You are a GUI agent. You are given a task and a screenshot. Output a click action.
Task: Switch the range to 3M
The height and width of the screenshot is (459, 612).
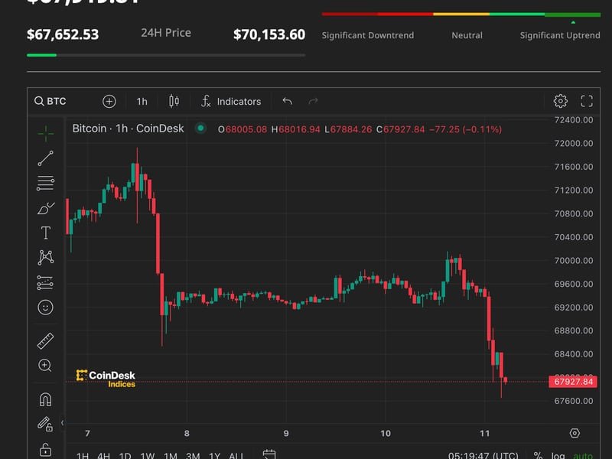tap(193, 456)
